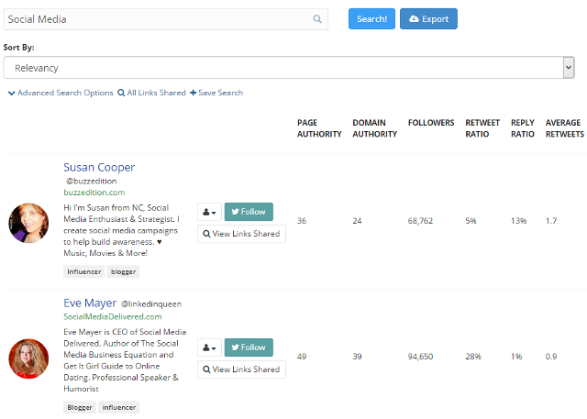Screen dimensions: 587x419
Task: Select Eve Mayer's domain authority 39
Action: pyautogui.click(x=357, y=357)
